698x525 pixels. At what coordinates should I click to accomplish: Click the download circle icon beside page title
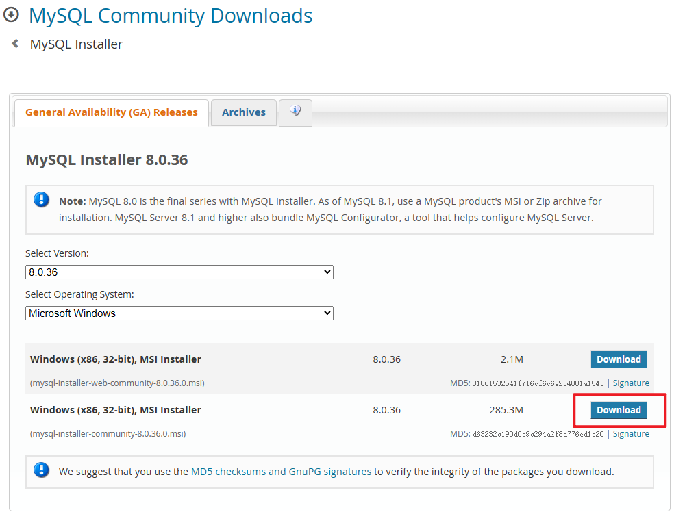(11, 14)
